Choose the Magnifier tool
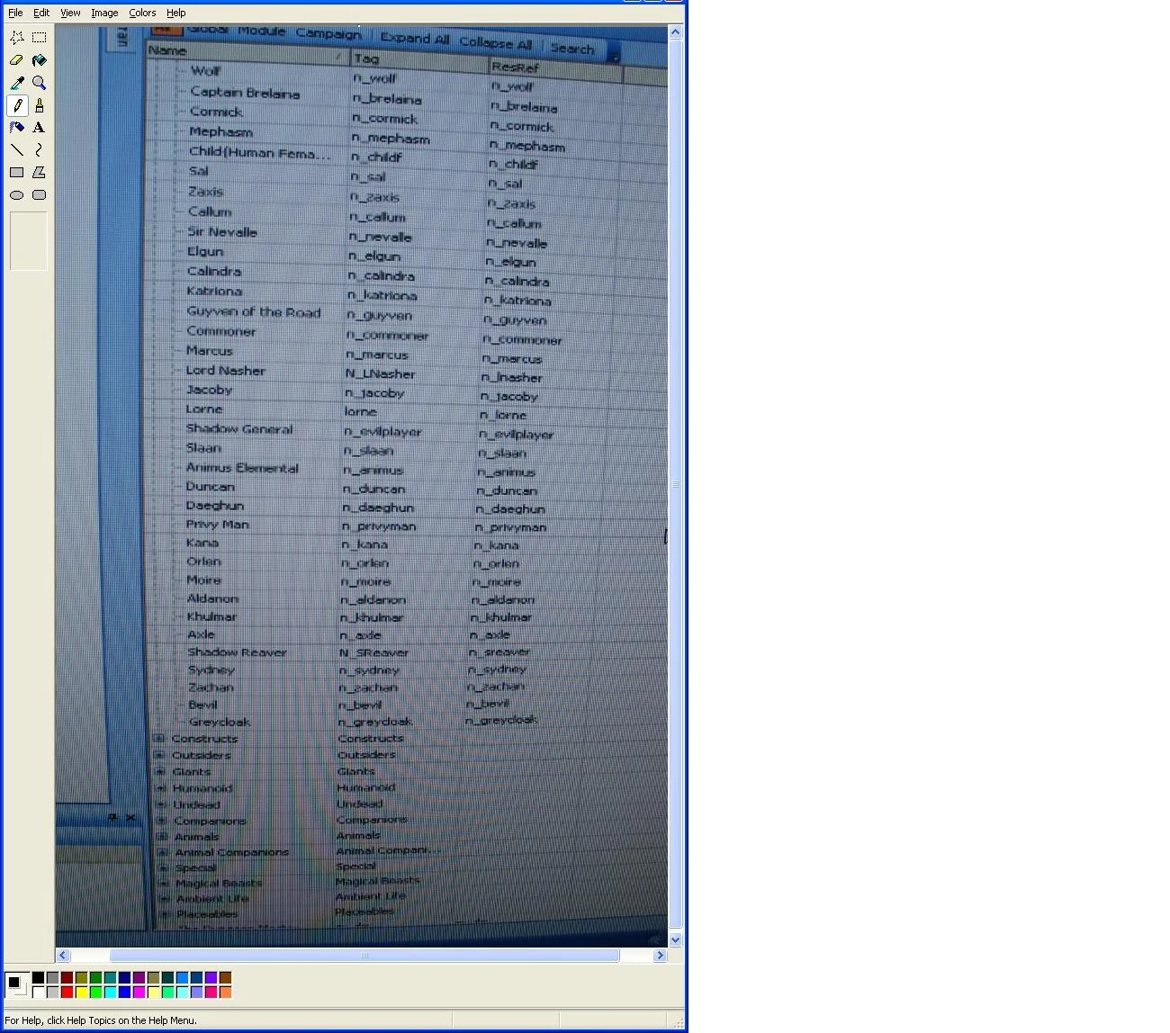Image resolution: width=1170 pixels, height=1033 pixels. pos(40,83)
